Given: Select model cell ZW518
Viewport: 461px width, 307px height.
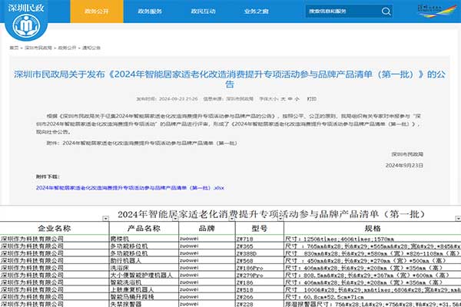Looking at the screenshot, I should 260,289.
